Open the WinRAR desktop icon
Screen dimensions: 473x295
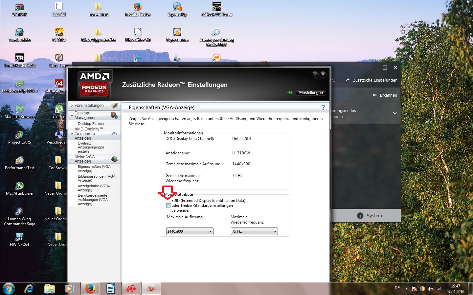[x=20, y=9]
